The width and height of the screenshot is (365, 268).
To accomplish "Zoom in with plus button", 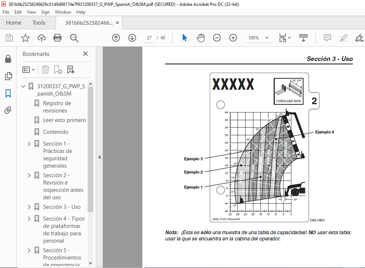I will click(x=233, y=37).
